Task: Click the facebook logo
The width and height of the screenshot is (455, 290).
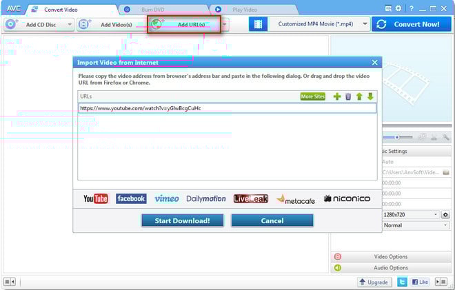Action: point(131,198)
